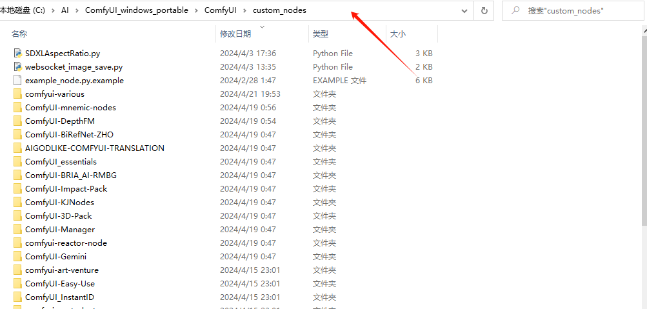647x309 pixels.
Task: Expand the chevron after ComfyUI_windows_portable breadcrumb
Action: point(196,11)
